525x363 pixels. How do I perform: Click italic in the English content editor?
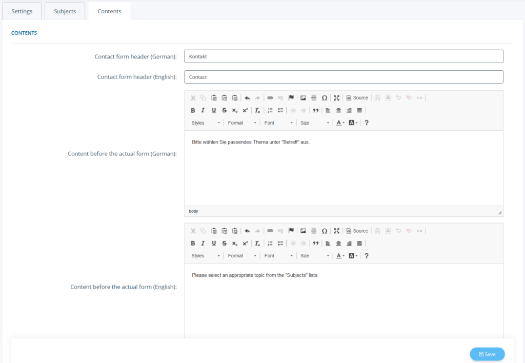pos(203,243)
